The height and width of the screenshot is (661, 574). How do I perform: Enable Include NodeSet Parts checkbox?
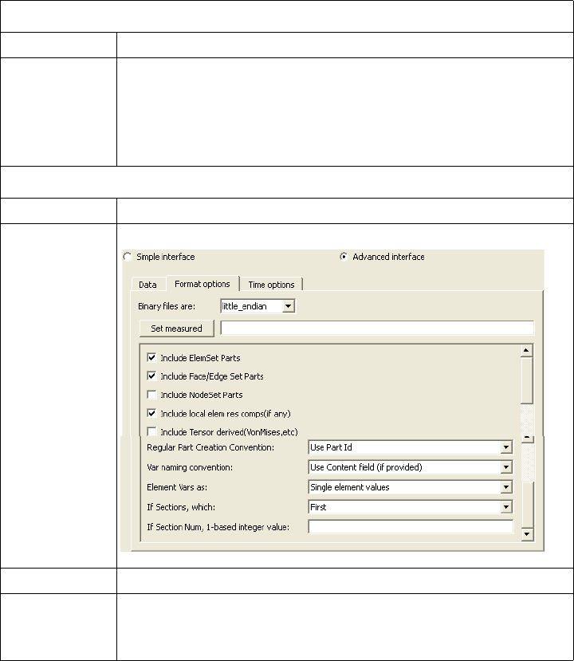point(151,395)
